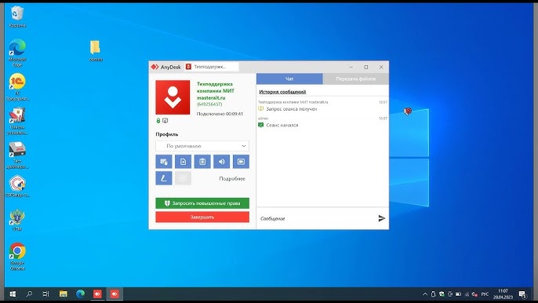
Task: Click the second highlighted AnyDesk taskbar icon
Action: 115,294
